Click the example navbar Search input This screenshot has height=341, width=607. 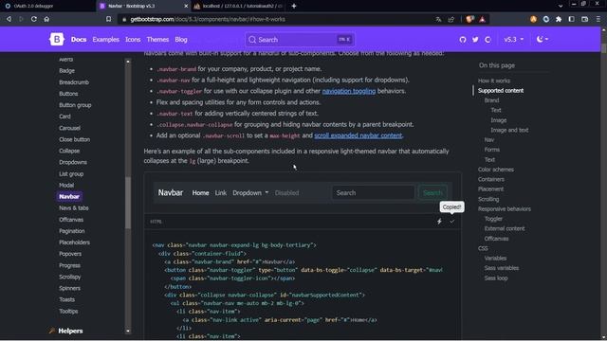coord(373,192)
